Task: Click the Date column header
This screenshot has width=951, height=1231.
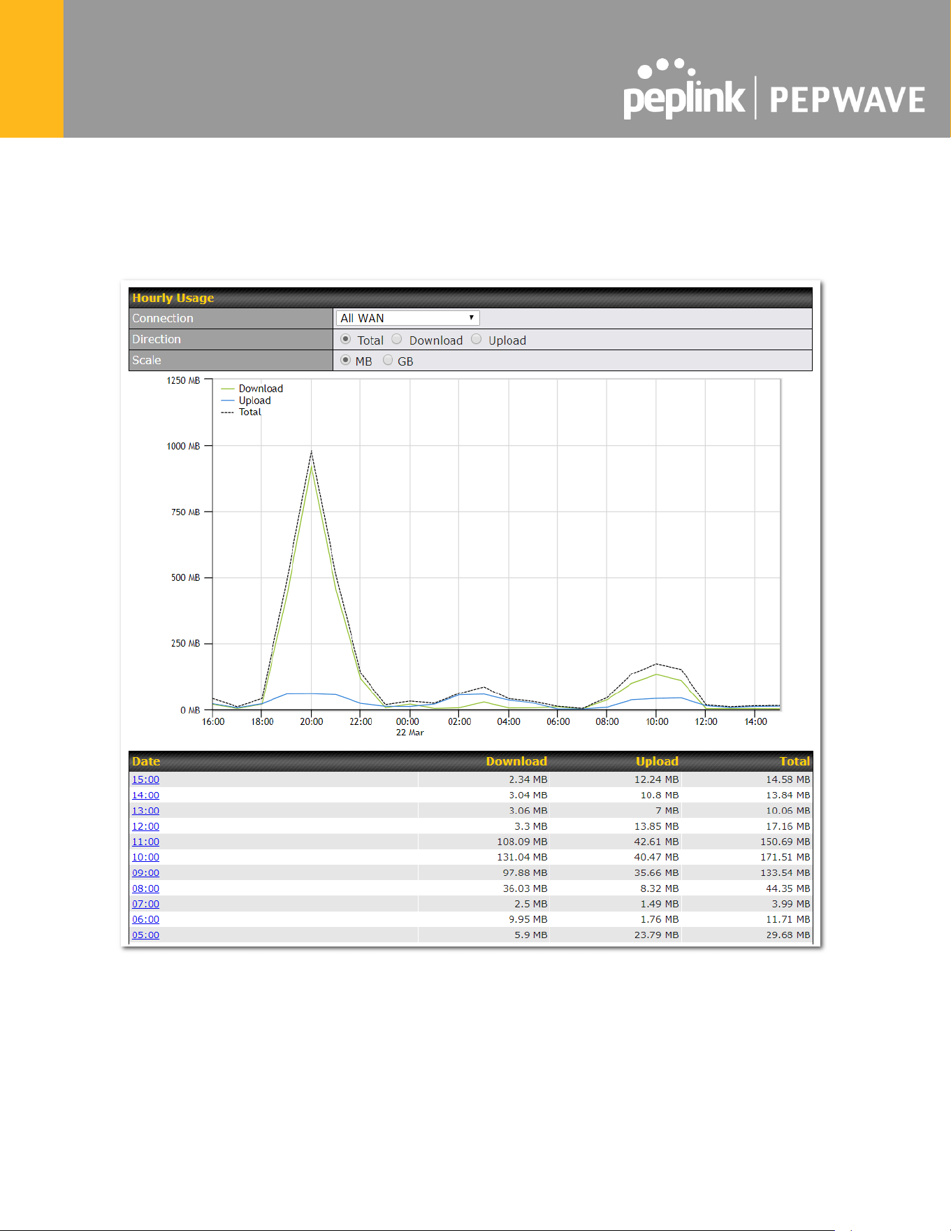Action: point(146,761)
